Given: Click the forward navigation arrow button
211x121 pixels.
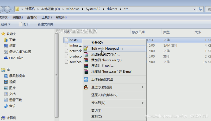Looking at the screenshot, I should (x=7, y=9).
